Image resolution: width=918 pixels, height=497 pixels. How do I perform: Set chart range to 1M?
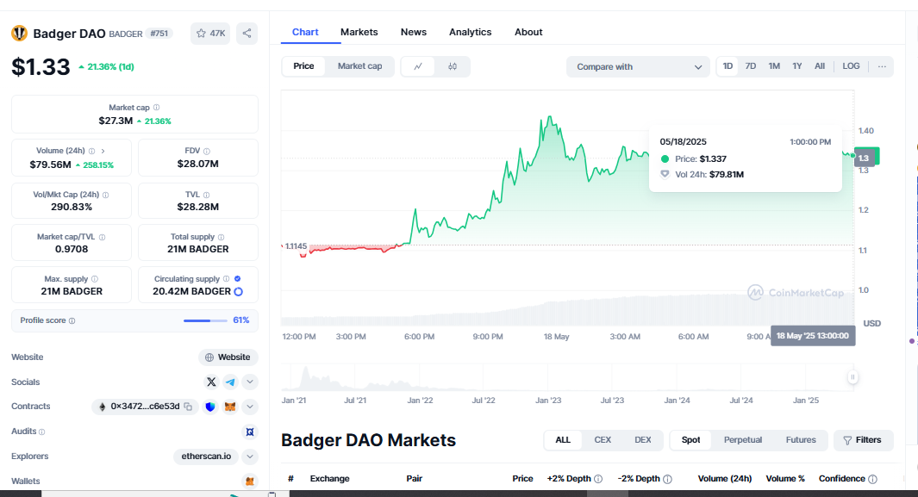(774, 66)
